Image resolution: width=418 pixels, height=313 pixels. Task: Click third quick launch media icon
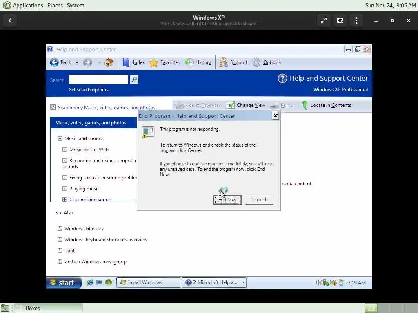pos(108,282)
